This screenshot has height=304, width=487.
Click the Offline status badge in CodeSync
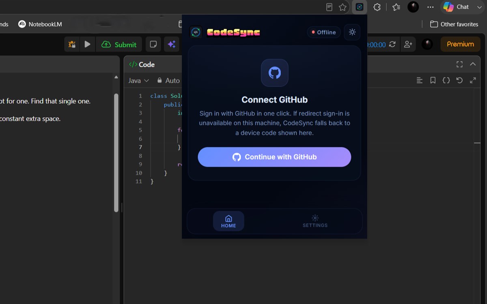(x=323, y=32)
